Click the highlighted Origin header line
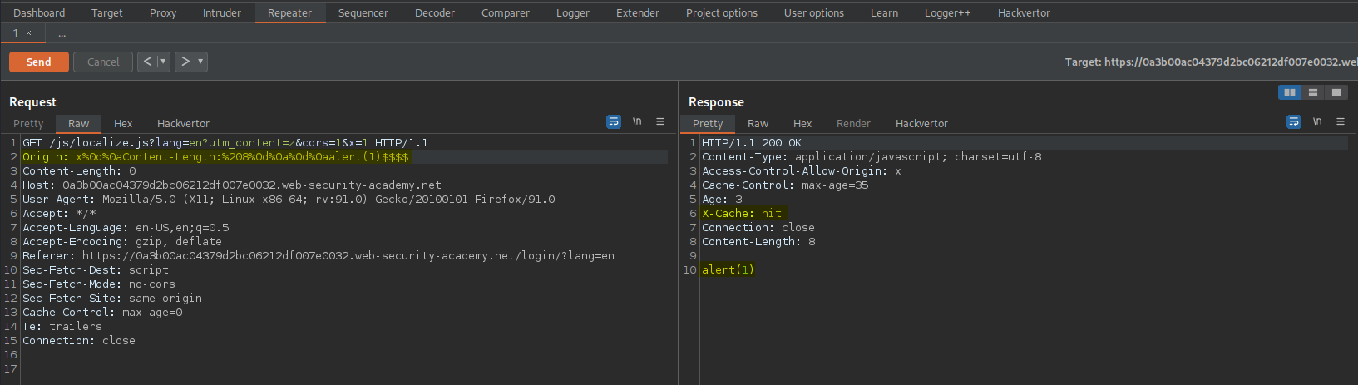This screenshot has height=385, width=1358. pos(215,156)
